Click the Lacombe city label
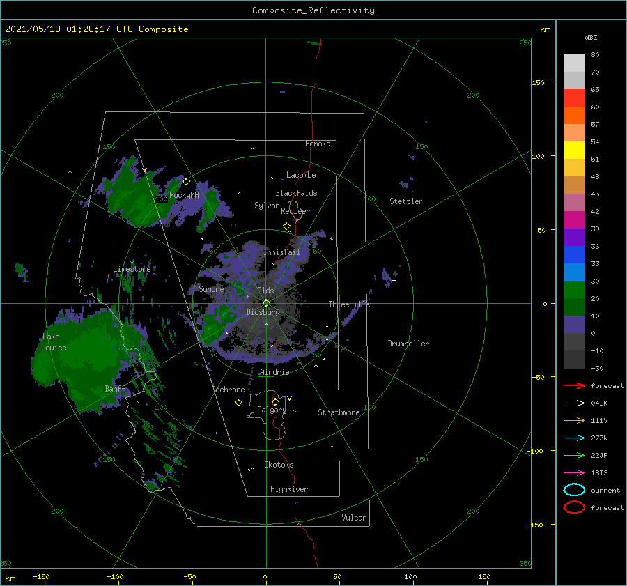This screenshot has height=586, width=627. [301, 175]
